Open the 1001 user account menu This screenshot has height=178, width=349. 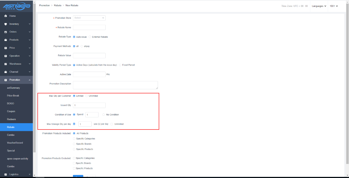(334, 6)
